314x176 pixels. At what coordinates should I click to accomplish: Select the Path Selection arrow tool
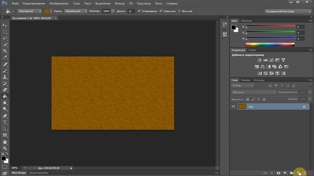(x=5, y=129)
